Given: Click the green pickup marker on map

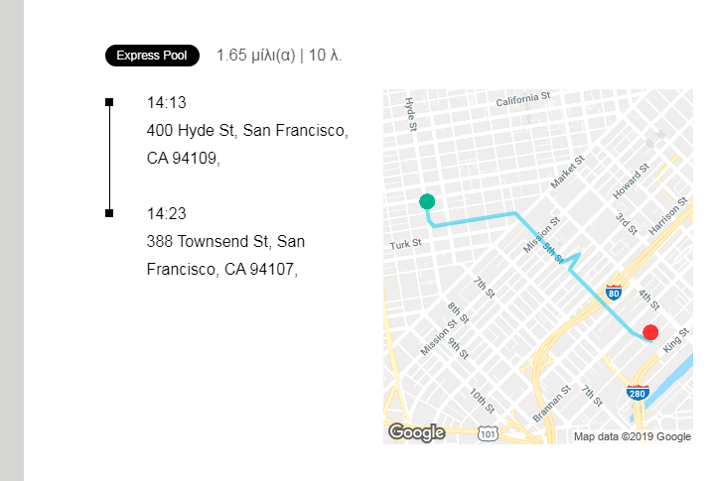Looking at the screenshot, I should coord(427,201).
